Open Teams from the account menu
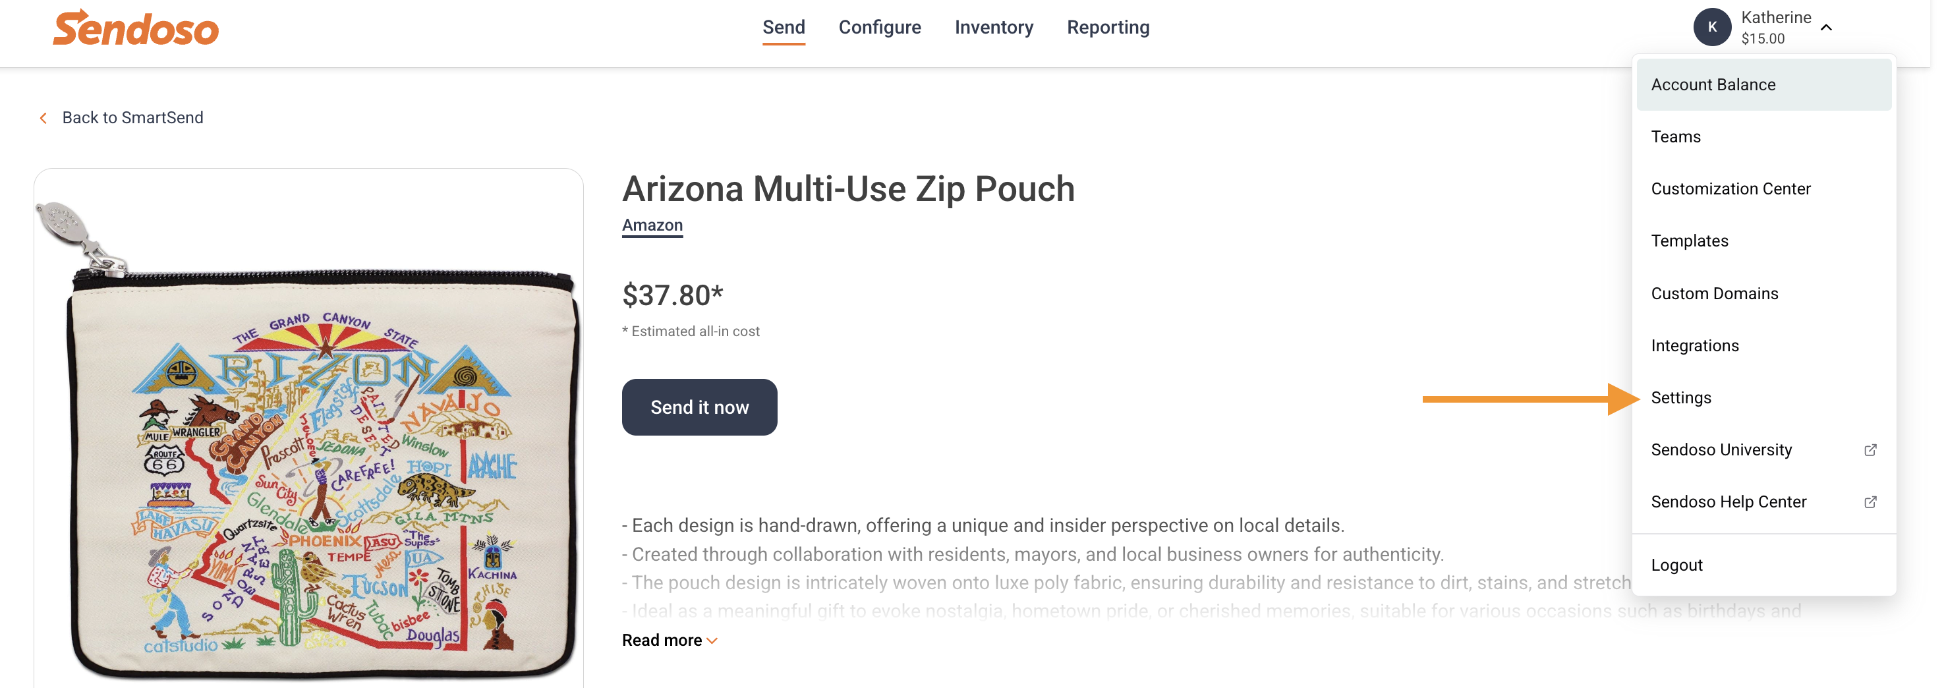 point(1763,137)
